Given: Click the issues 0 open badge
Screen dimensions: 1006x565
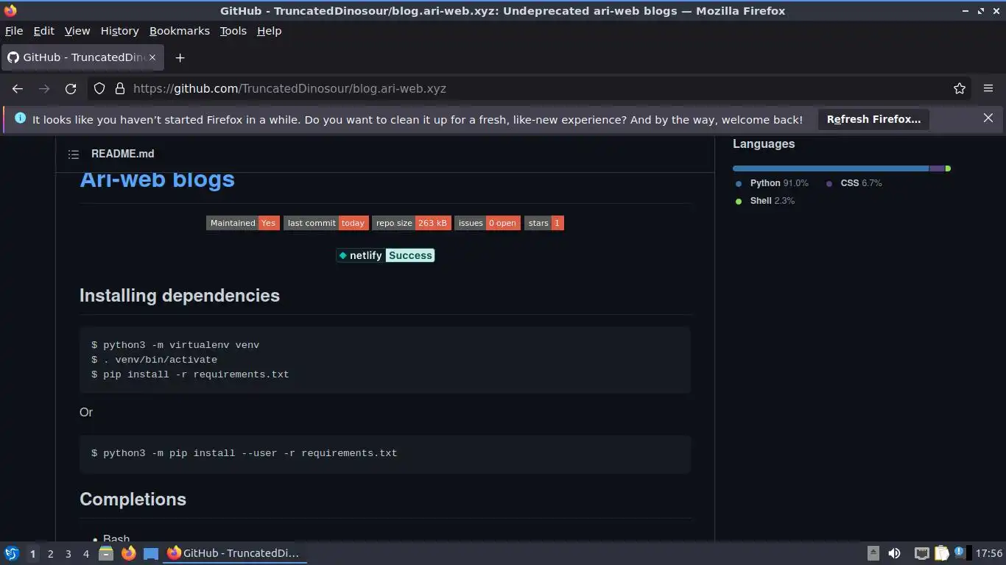Looking at the screenshot, I should (488, 223).
